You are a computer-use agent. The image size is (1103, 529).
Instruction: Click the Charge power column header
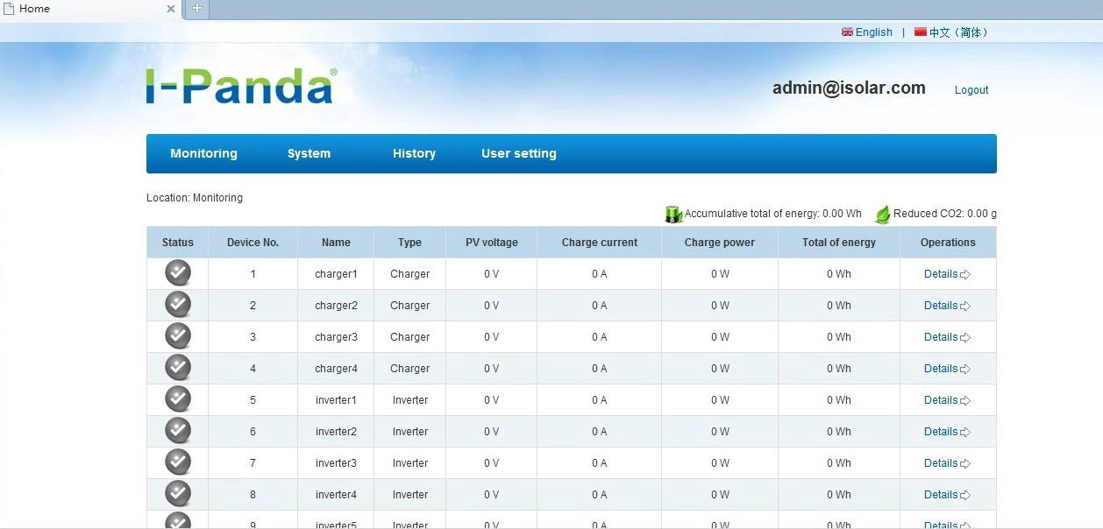720,243
